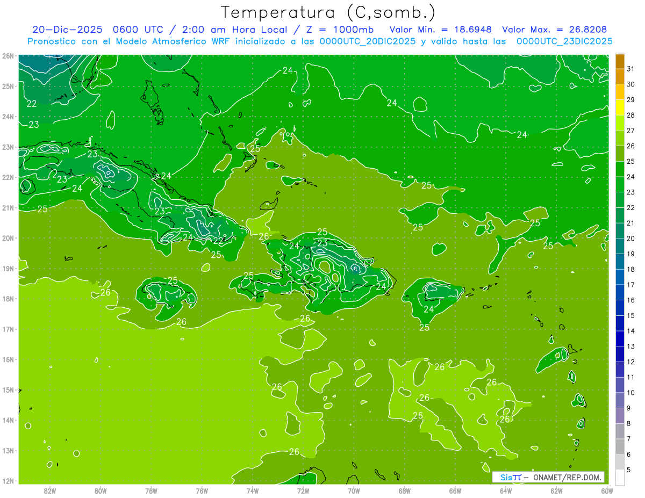Screen dimensions: 645x498
Task: Click the 0000UTC_23DIC2025 valid-until text
Action: (x=564, y=41)
